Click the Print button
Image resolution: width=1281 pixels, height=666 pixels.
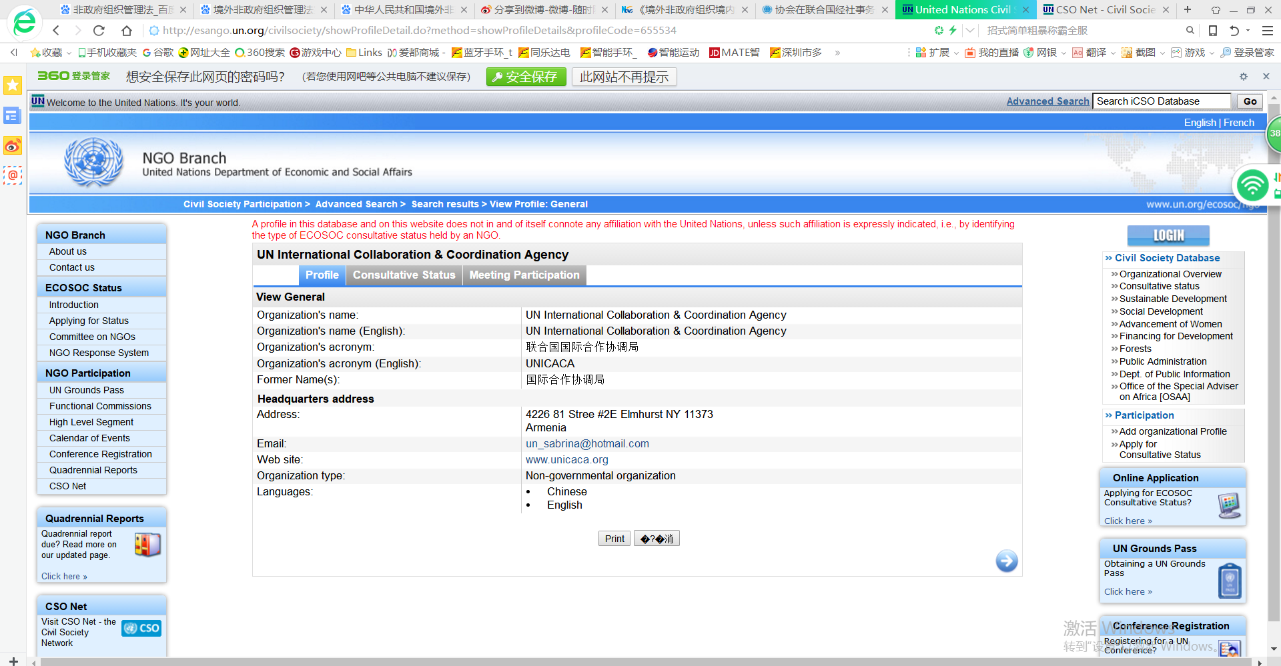click(x=614, y=539)
